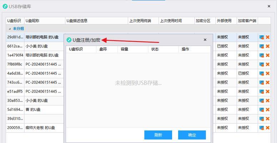Screen dimensions: 277x143
Task: Click the edit icon for row e51adff5
Action: [262, 91]
